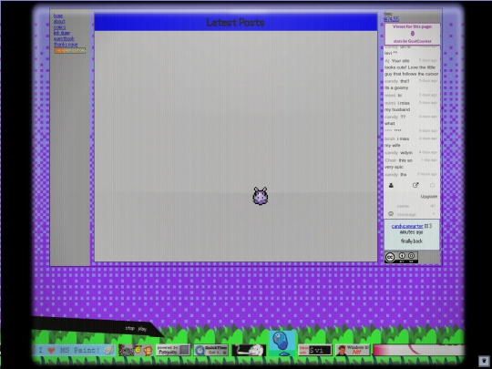Screen dimensions: 492x369
Task: Click the chat pop-out window icon
Action: 415,185
